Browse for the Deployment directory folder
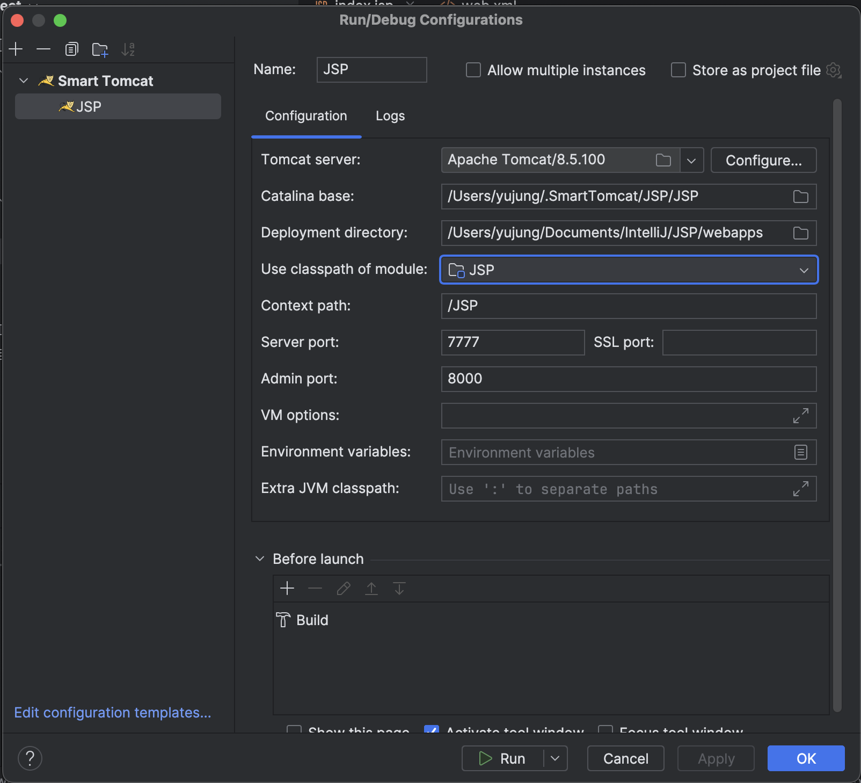Screen dimensions: 861x783 [801, 233]
